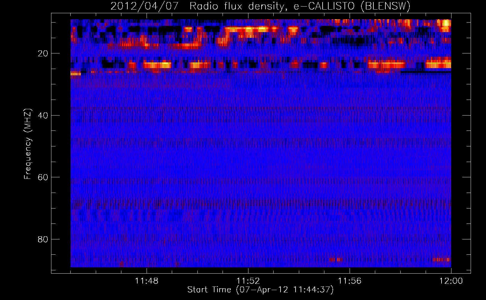Click the "Start Time (07-Apr-12 11:44:37)" label
This screenshot has width=486, height=300.
260,290
